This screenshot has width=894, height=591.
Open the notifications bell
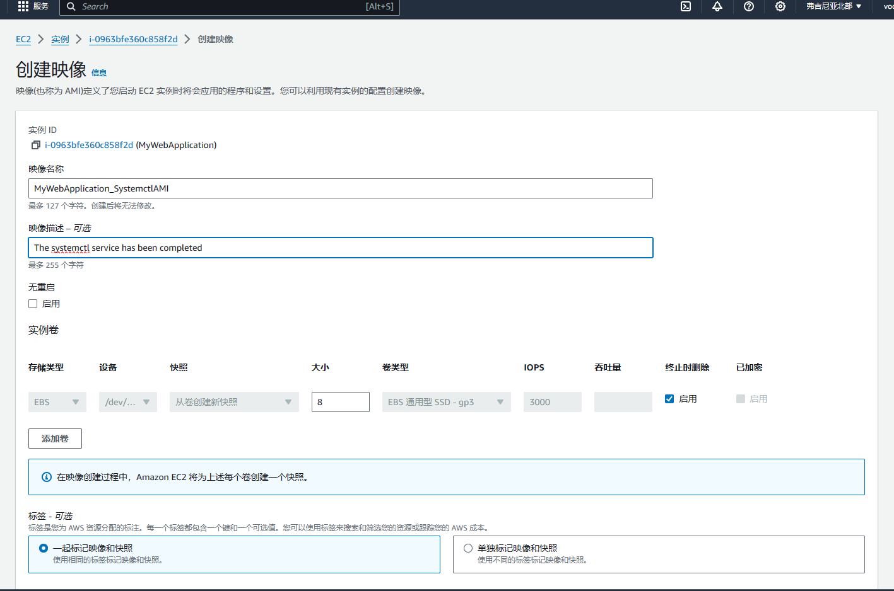pos(717,6)
